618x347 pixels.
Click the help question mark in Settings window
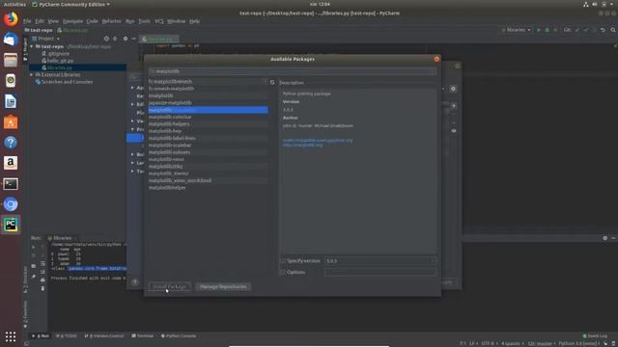135,282
